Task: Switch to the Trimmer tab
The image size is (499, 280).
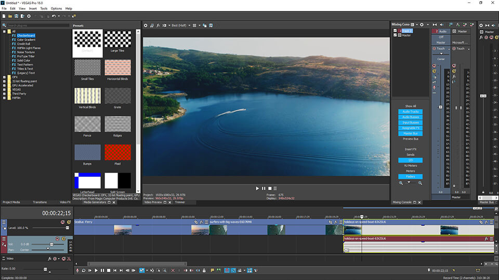Action: [180, 202]
